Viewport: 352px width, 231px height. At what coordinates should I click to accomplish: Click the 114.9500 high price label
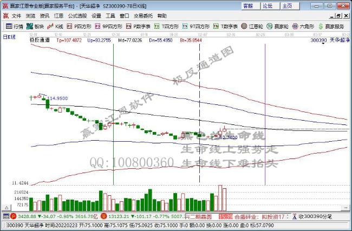[x=57, y=98]
